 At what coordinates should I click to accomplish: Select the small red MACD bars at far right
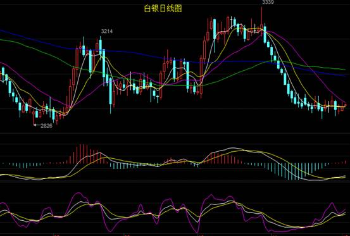(341, 163)
